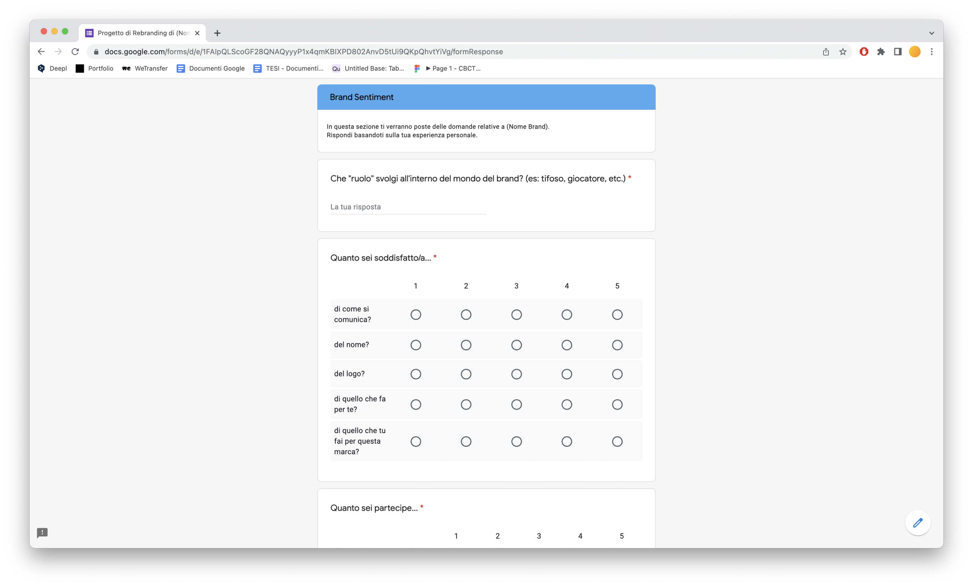This screenshot has width=973, height=587.
Task: Rate 'del logo?' as 2
Action: point(466,374)
